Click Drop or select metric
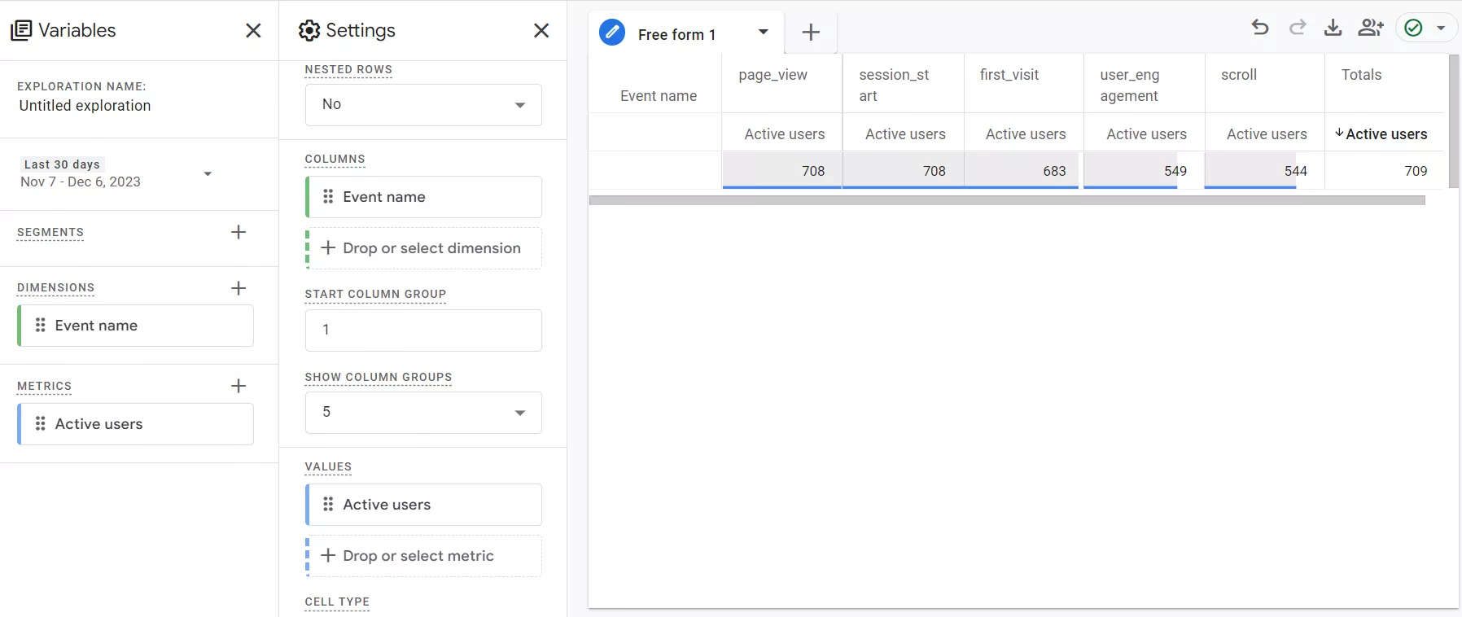Screen dimensions: 1462x617 click(423, 556)
